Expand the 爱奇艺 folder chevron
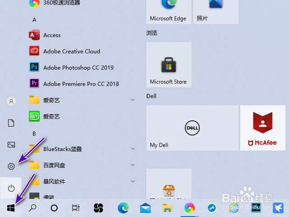289x217 pixels. pos(133,100)
